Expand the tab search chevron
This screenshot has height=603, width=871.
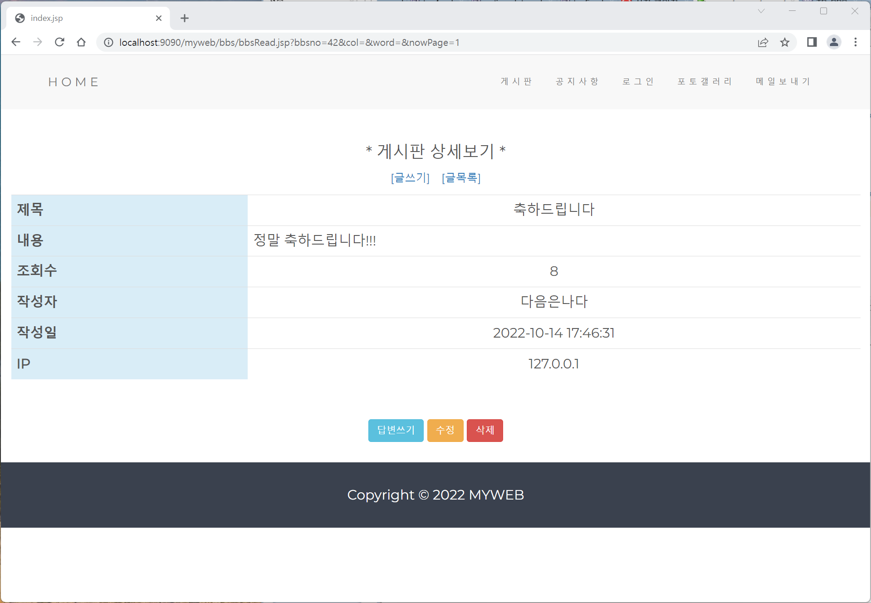tap(761, 11)
